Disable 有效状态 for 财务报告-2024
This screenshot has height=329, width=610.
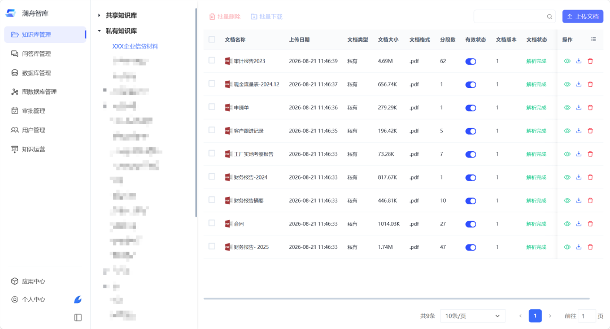click(470, 178)
